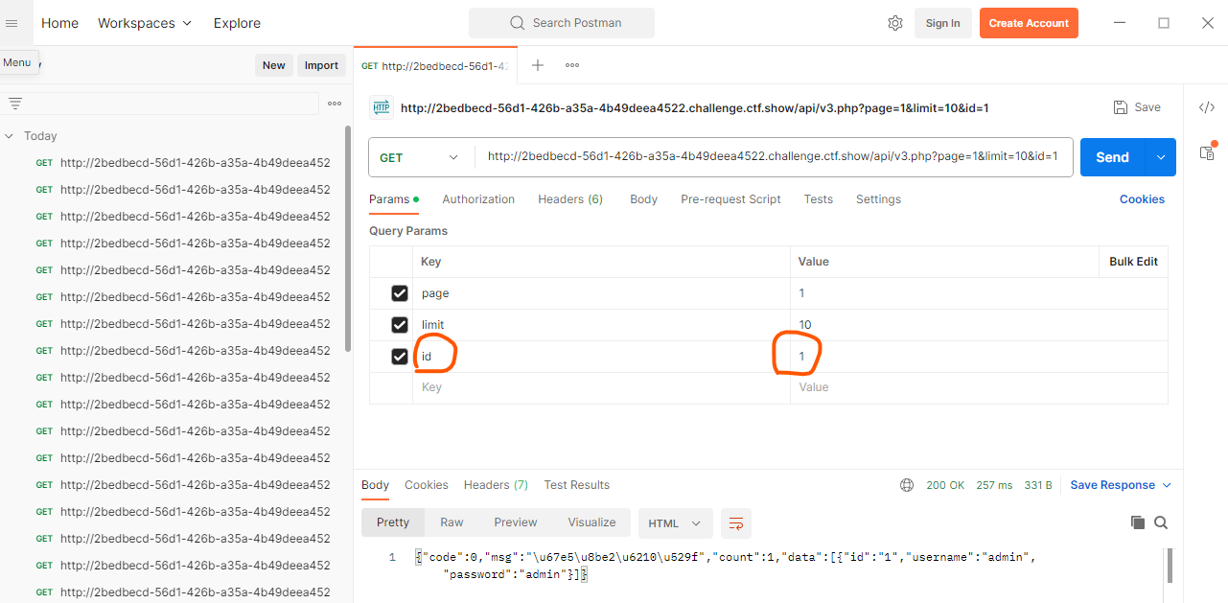Select the Raw response view
The height and width of the screenshot is (603, 1228).
point(452,522)
